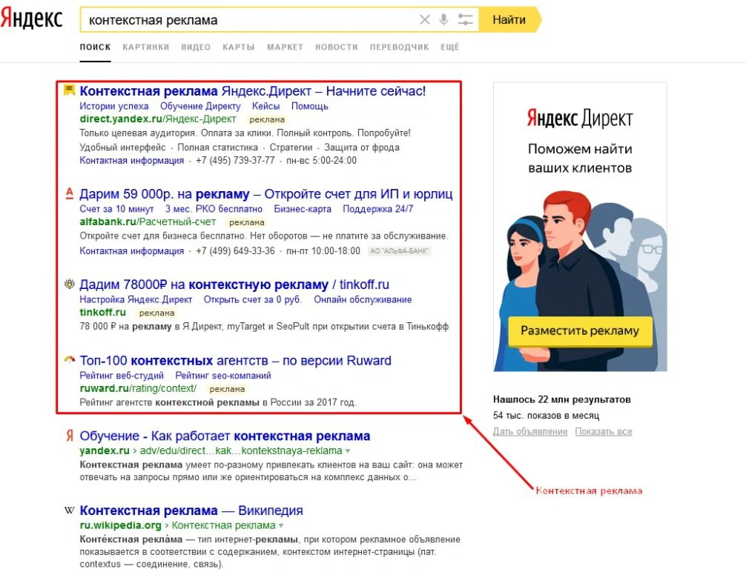Viewport: 746px width, 572px height.
Task: Open the ruward.ru/rating/context/ URL
Action: (x=138, y=388)
